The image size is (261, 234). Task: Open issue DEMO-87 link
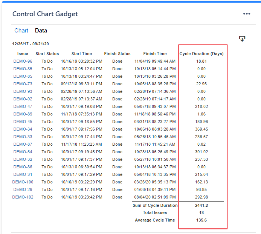pyautogui.click(x=23, y=144)
